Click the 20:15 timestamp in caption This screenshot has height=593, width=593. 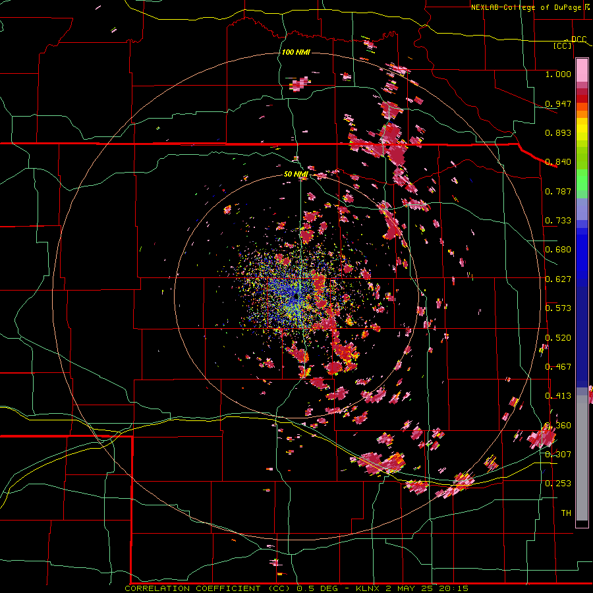453,588
